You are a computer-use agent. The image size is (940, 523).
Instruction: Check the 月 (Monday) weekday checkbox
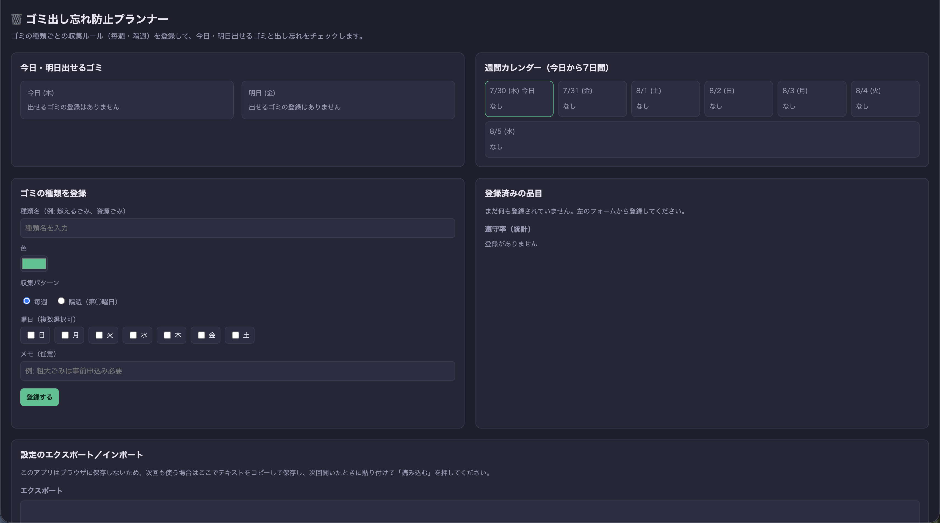(65, 335)
